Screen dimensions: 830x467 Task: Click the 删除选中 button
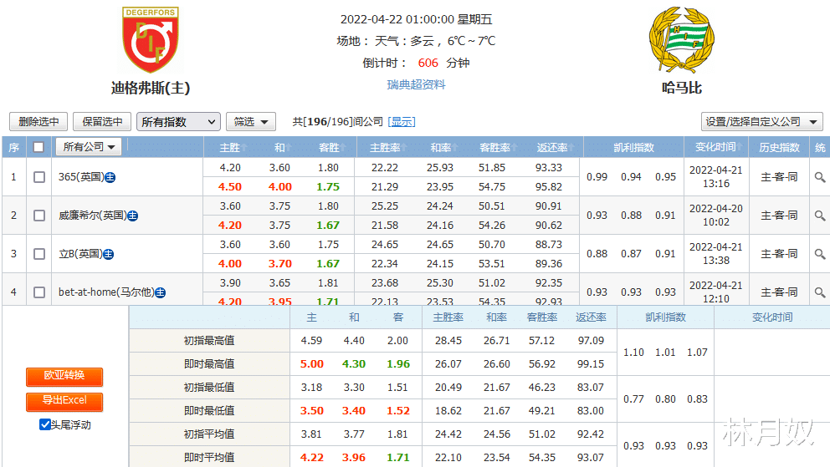tap(38, 121)
